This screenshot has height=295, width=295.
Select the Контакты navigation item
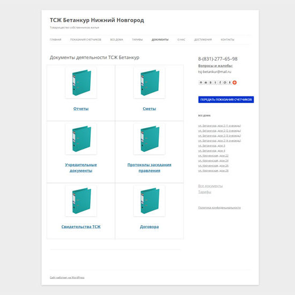[x=227, y=40]
